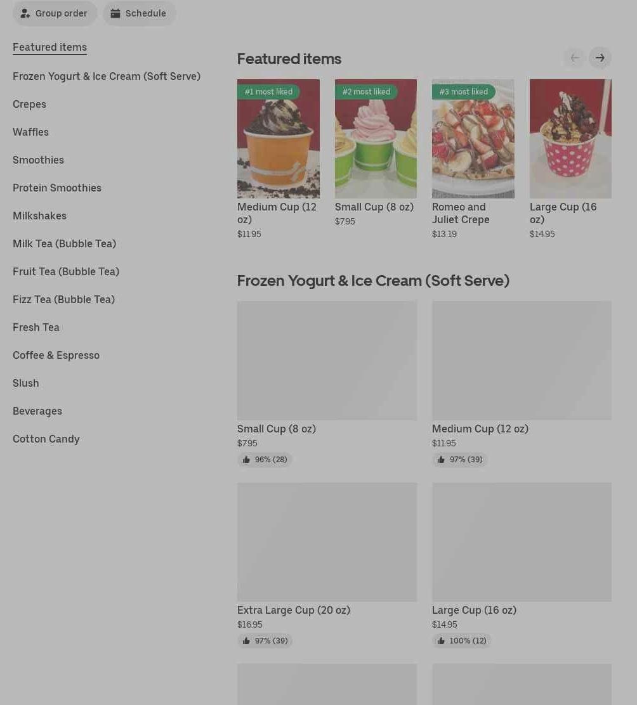Click the Group order person icon
Viewport: 637px width, 705px height.
(x=25, y=13)
